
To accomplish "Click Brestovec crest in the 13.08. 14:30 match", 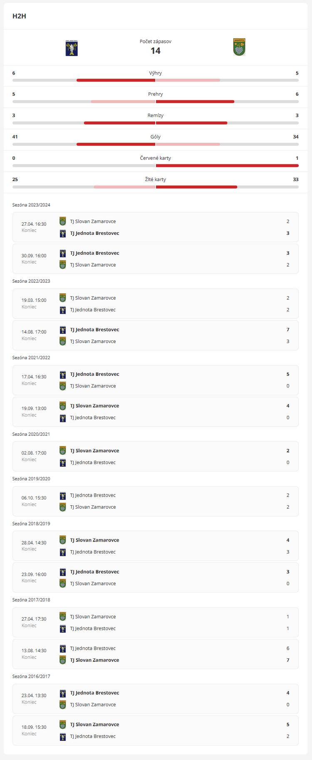I will click(x=63, y=648).
